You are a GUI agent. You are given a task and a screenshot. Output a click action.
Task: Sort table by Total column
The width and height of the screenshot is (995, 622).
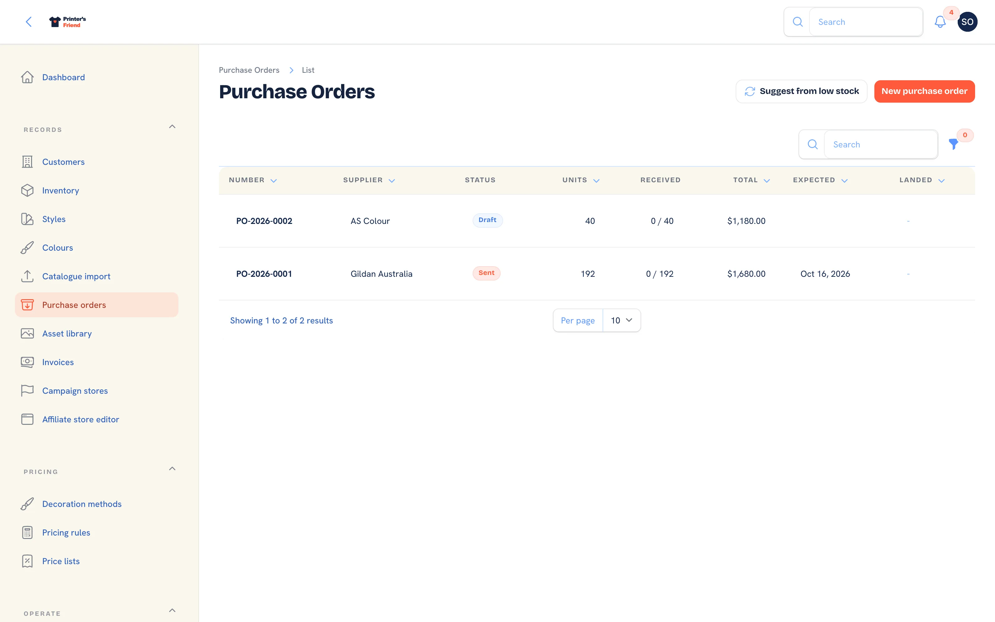tap(751, 180)
